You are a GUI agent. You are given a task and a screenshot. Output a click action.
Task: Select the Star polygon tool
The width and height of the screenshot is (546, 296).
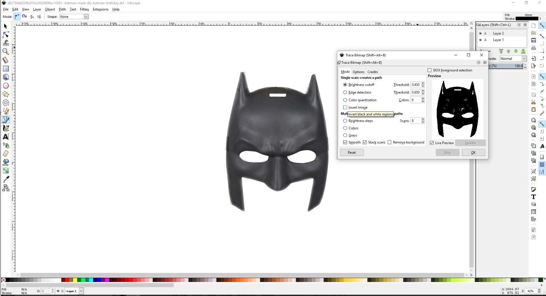pos(6,94)
